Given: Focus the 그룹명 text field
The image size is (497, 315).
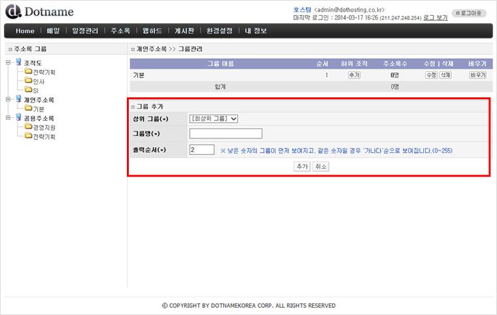Looking at the screenshot, I should (226, 133).
